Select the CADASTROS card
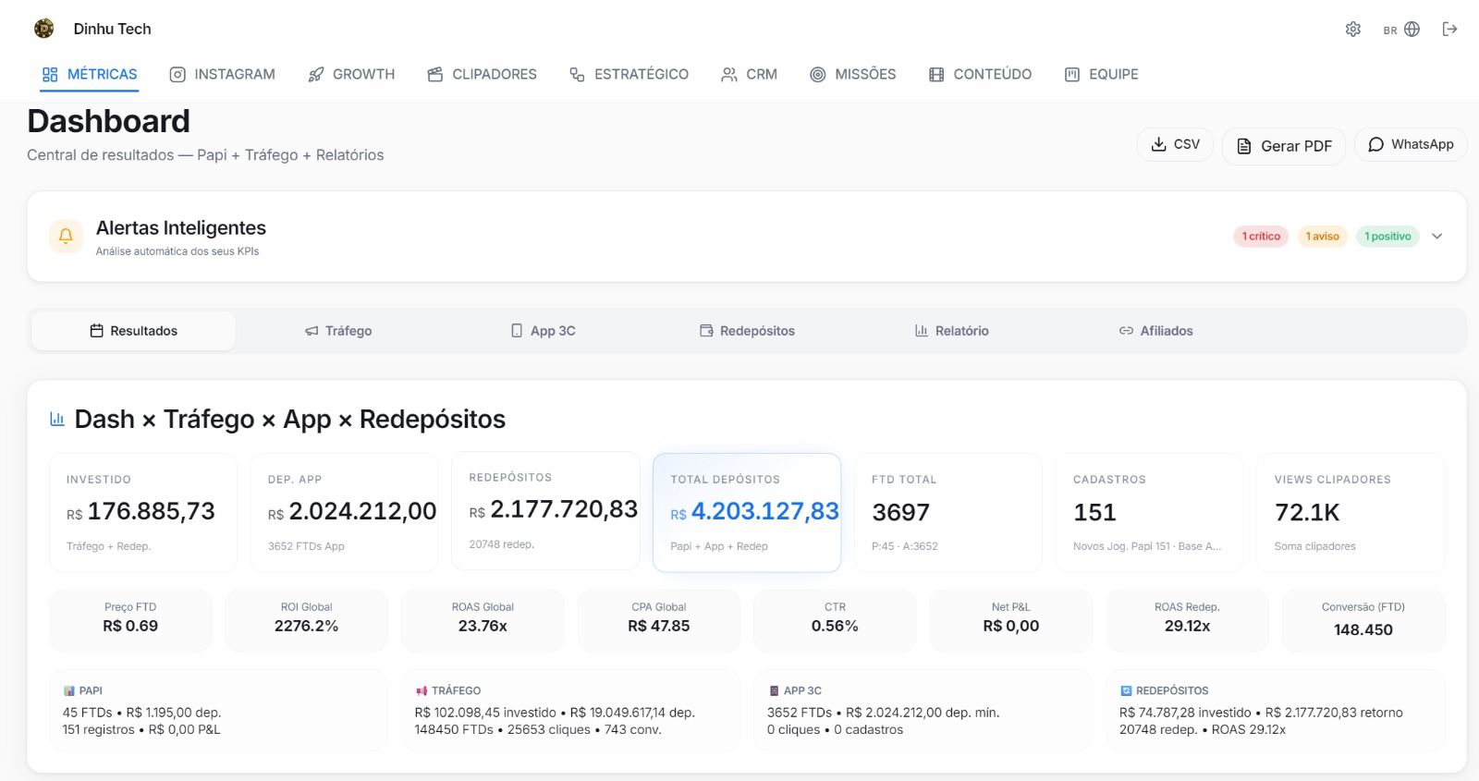Viewport: 1479px width, 781px height. [1150, 512]
